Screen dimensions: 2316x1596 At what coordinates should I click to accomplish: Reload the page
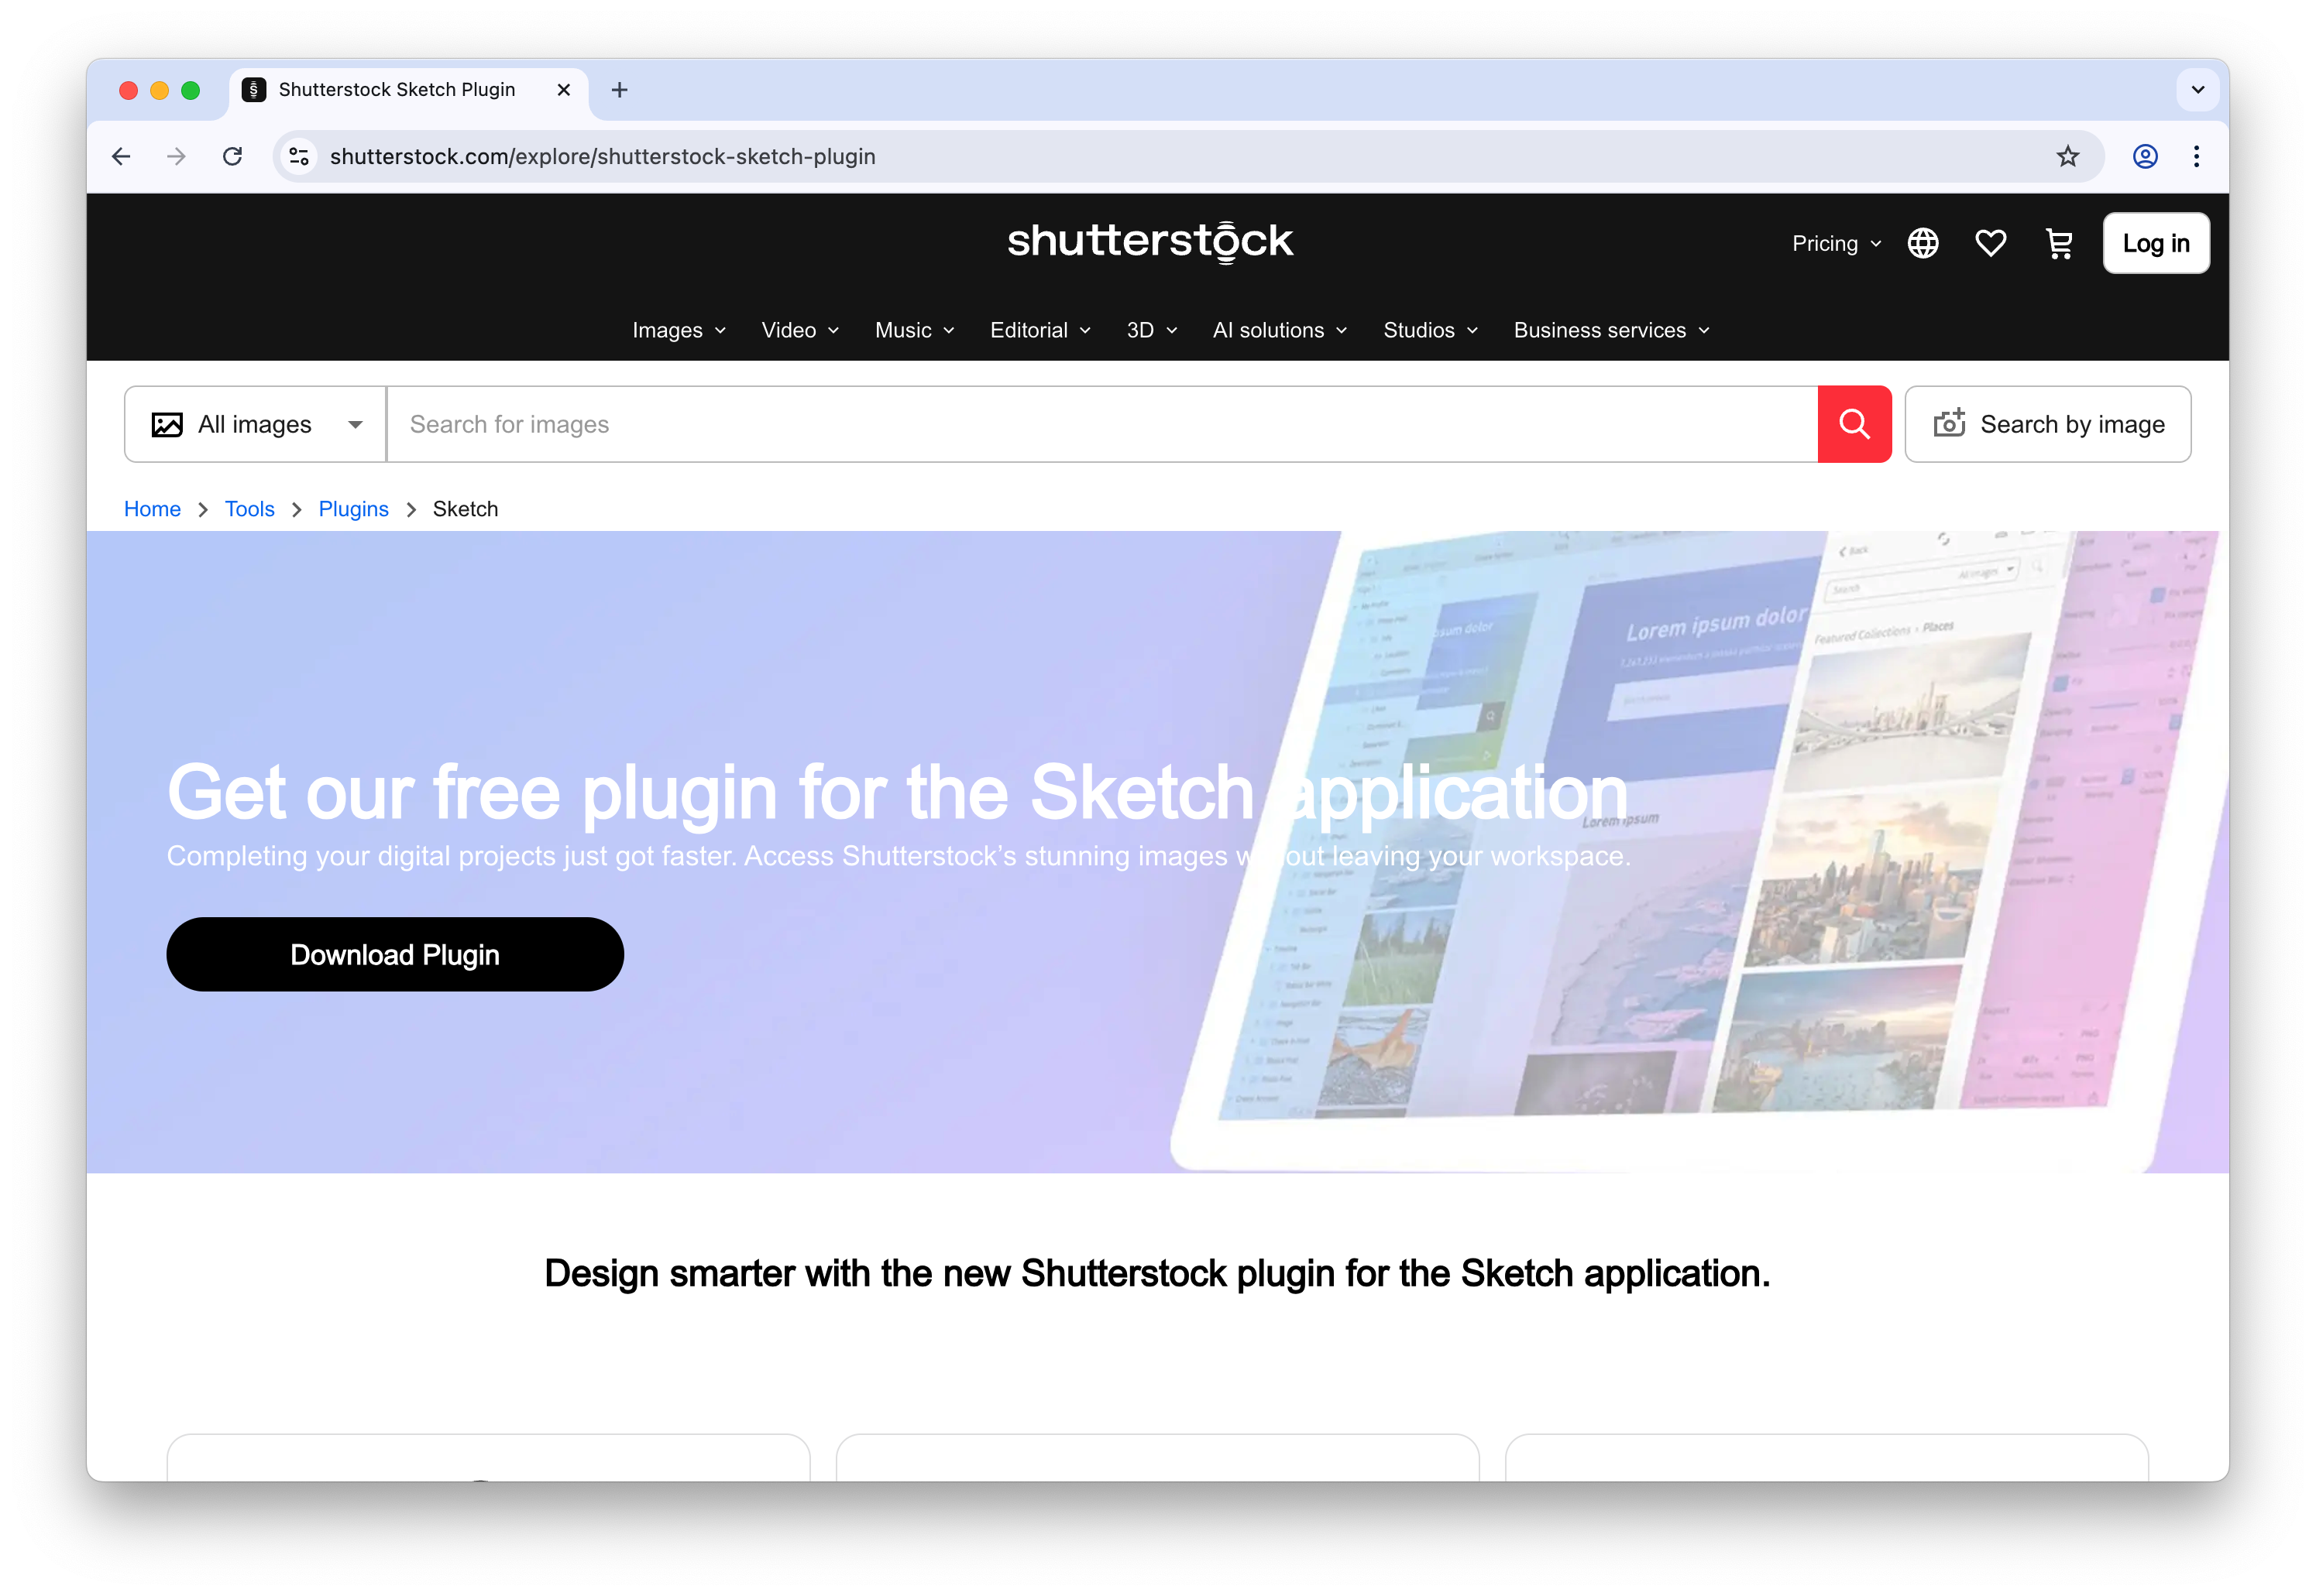pos(233,156)
